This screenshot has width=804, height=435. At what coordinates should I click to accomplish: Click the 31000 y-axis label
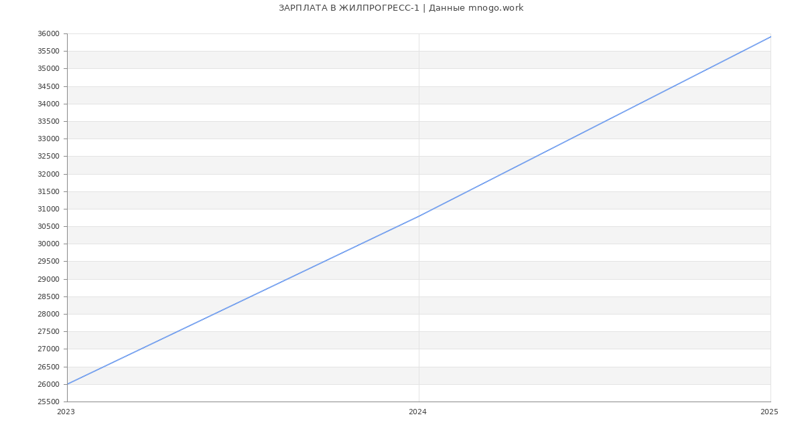(x=48, y=209)
